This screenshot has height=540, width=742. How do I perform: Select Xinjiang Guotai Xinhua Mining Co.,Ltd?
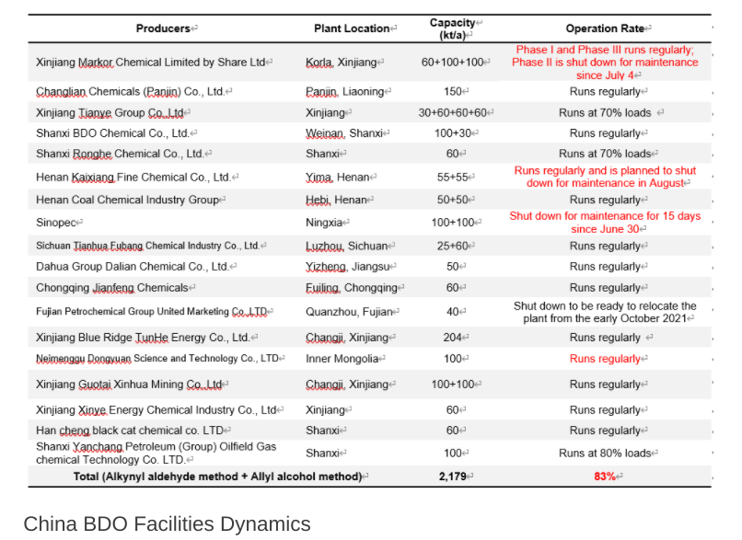click(129, 385)
